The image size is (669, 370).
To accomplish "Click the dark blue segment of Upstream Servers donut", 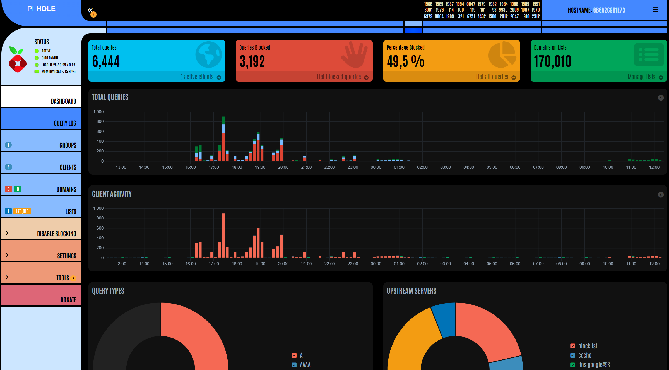I will pos(446,320).
